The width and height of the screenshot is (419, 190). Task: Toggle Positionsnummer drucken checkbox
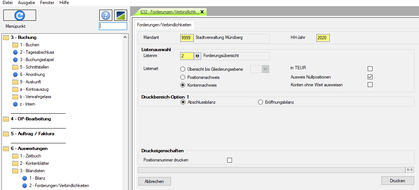click(x=229, y=160)
